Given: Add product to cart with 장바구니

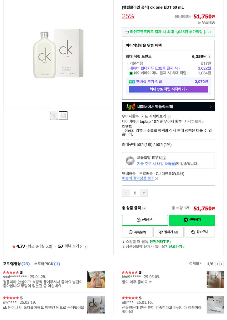Looking at the screenshot, I should click(x=200, y=232).
